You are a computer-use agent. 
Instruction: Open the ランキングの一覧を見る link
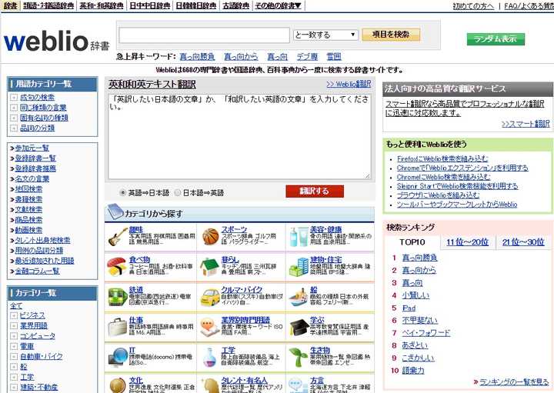(514, 381)
